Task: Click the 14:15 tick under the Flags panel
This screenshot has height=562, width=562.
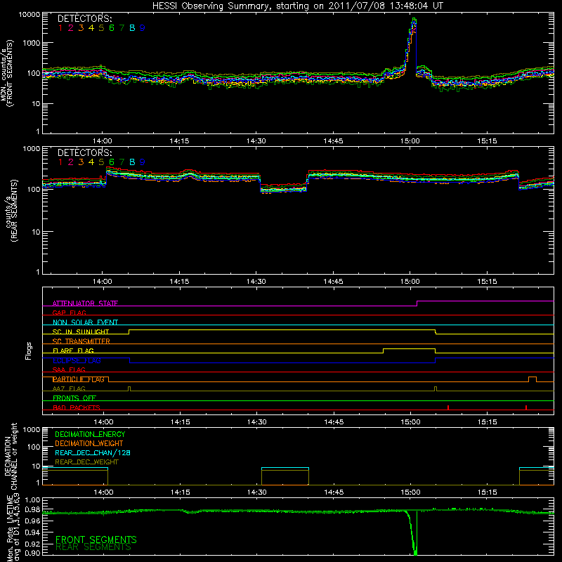Action: point(180,422)
